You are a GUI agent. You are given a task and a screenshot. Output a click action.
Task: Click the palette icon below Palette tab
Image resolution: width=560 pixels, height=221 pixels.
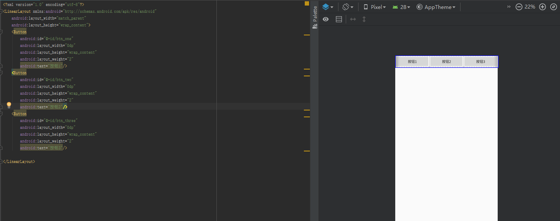(315, 26)
